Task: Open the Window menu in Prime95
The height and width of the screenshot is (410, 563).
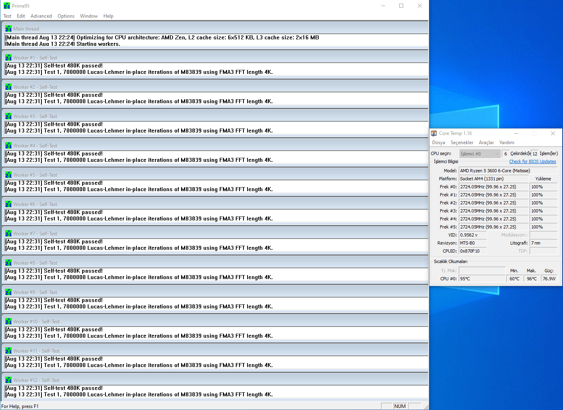Action: [89, 16]
